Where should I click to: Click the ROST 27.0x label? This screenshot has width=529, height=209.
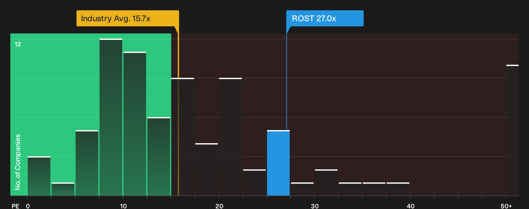tap(325, 18)
